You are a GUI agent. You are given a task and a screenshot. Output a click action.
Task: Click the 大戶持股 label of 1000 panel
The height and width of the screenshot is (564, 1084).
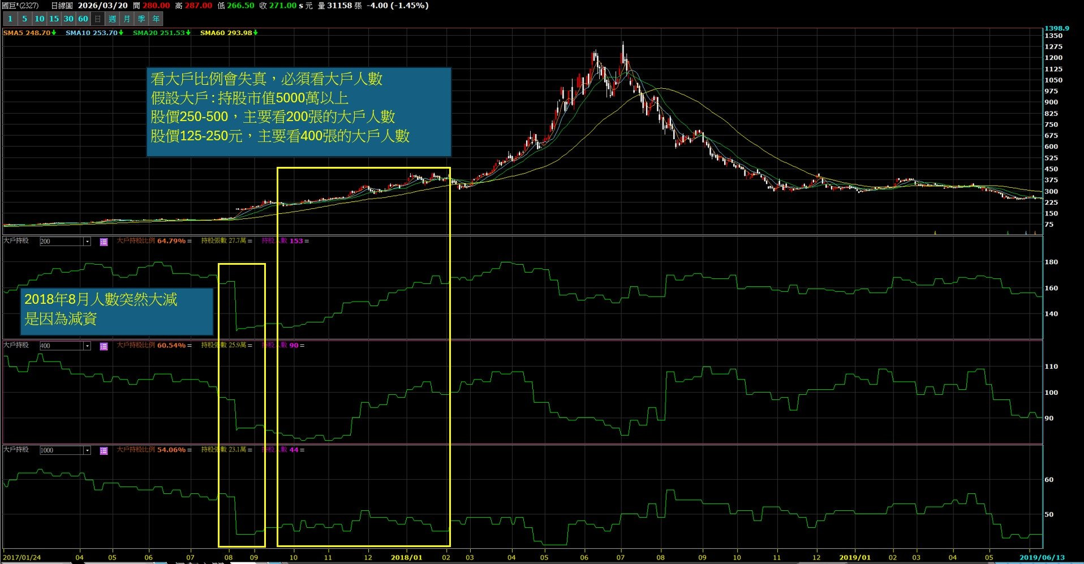[16, 450]
